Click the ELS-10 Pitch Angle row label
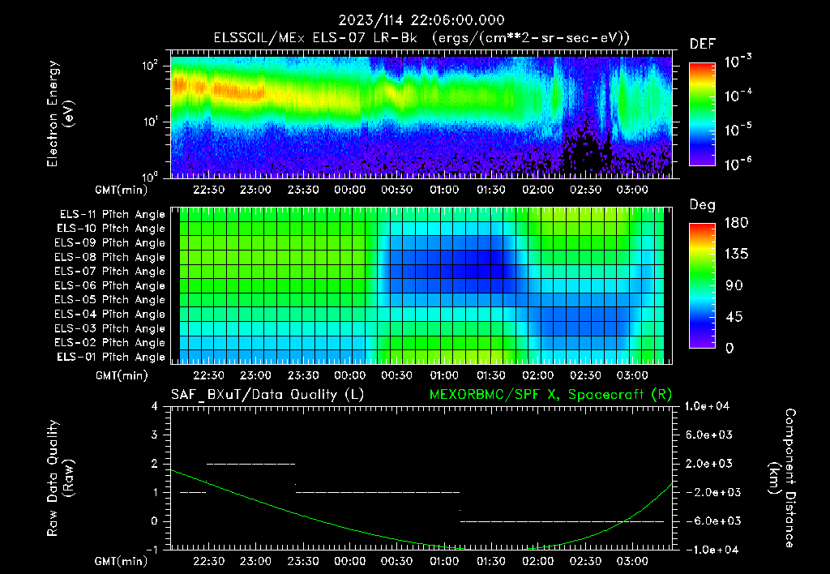Screen dimensions: 830x574 click(x=112, y=229)
